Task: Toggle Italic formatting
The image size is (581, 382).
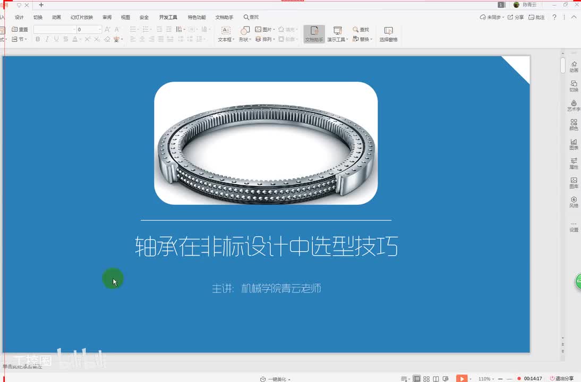Action: pyautogui.click(x=47, y=39)
